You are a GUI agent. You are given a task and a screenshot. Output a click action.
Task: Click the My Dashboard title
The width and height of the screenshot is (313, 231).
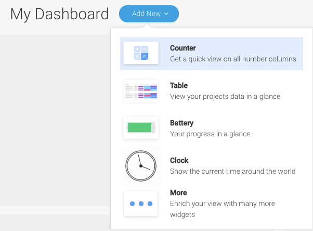click(59, 14)
